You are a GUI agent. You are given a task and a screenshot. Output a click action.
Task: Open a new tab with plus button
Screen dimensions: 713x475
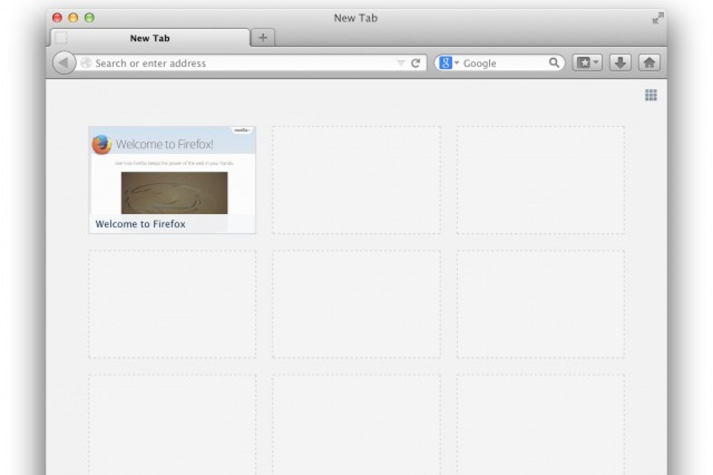tap(263, 38)
